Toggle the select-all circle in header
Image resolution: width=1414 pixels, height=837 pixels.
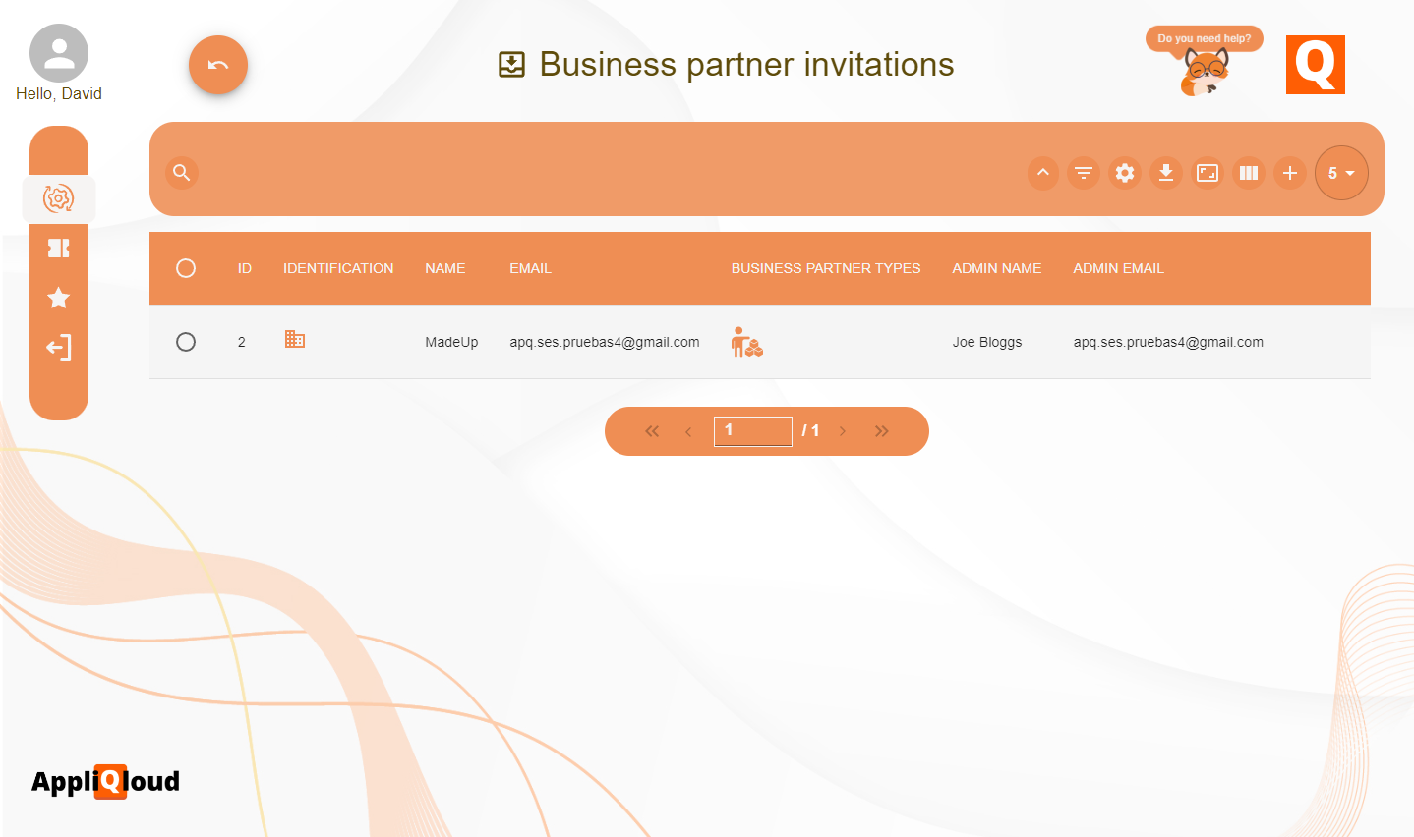186,268
